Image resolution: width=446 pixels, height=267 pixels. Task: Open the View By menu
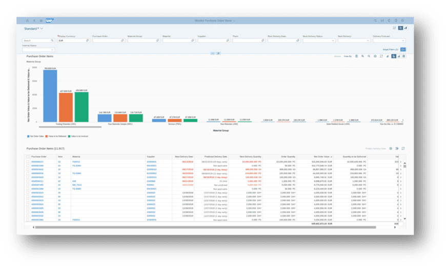348,56
